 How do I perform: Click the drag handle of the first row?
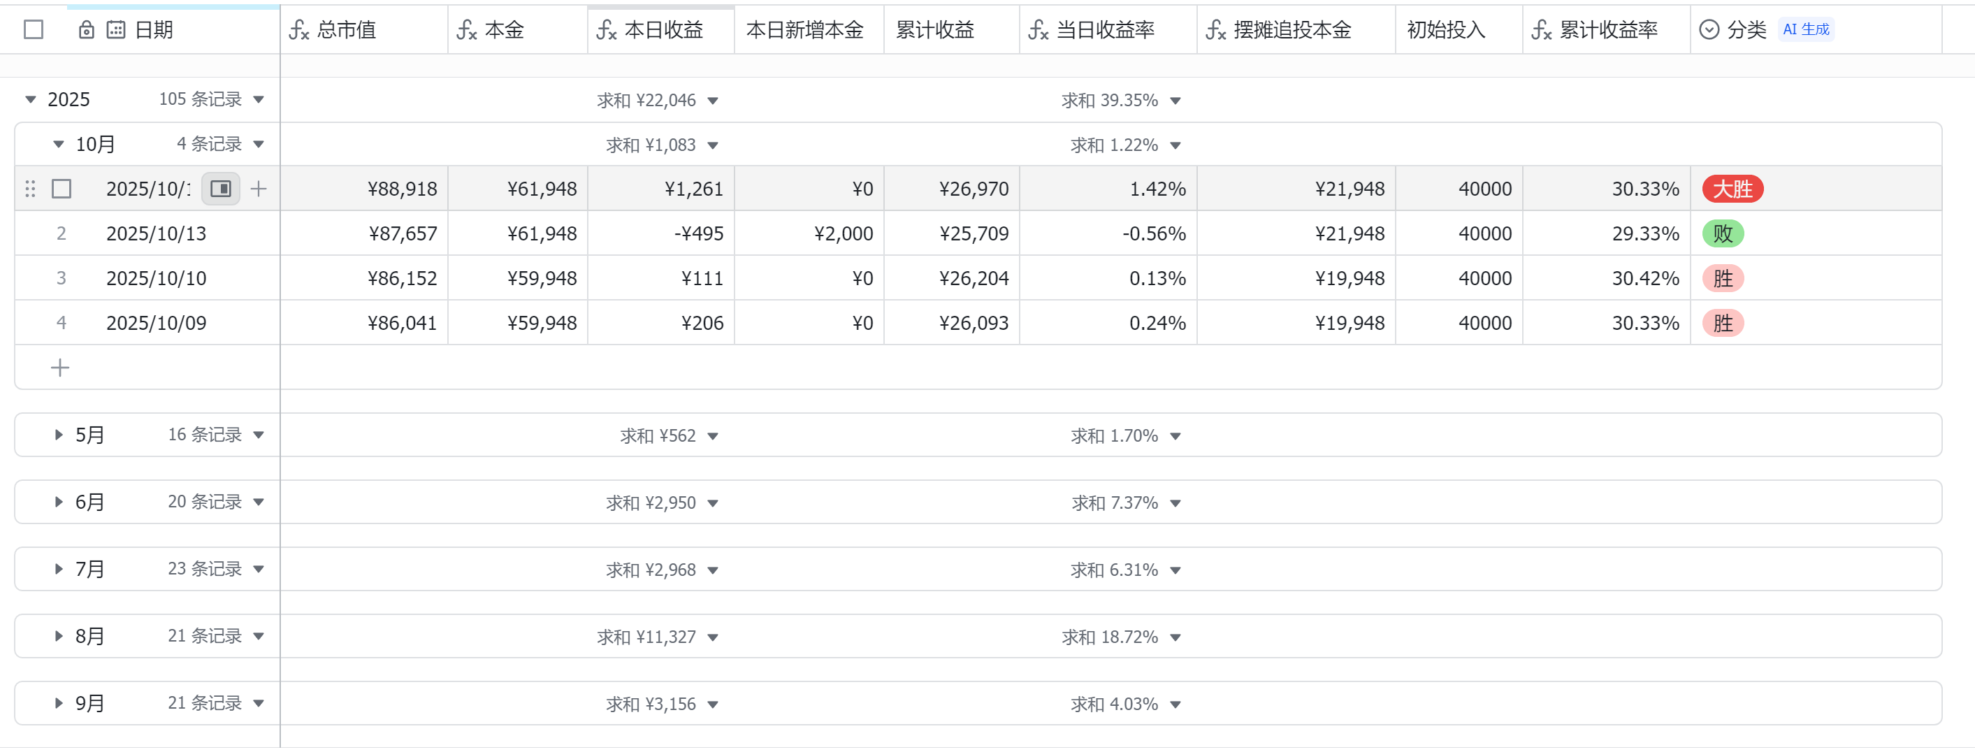tap(31, 189)
